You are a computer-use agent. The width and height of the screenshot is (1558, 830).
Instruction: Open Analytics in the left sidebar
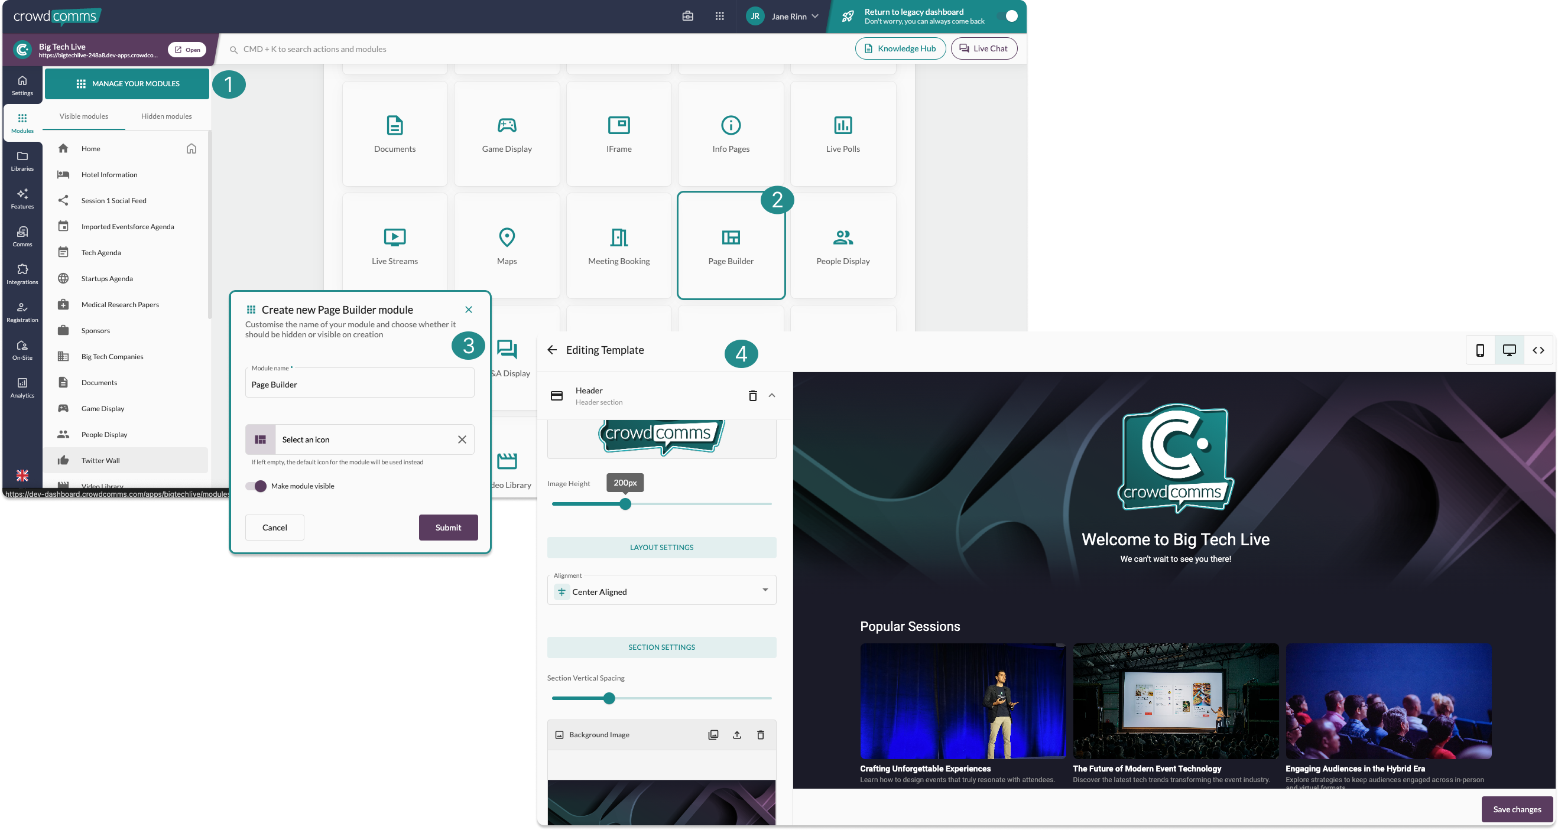click(x=22, y=388)
